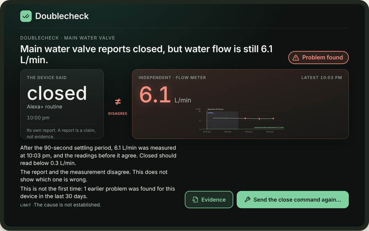This screenshot has height=231, width=369.
Task: Click the warning triangle in Problem found
Action: [x=296, y=57]
